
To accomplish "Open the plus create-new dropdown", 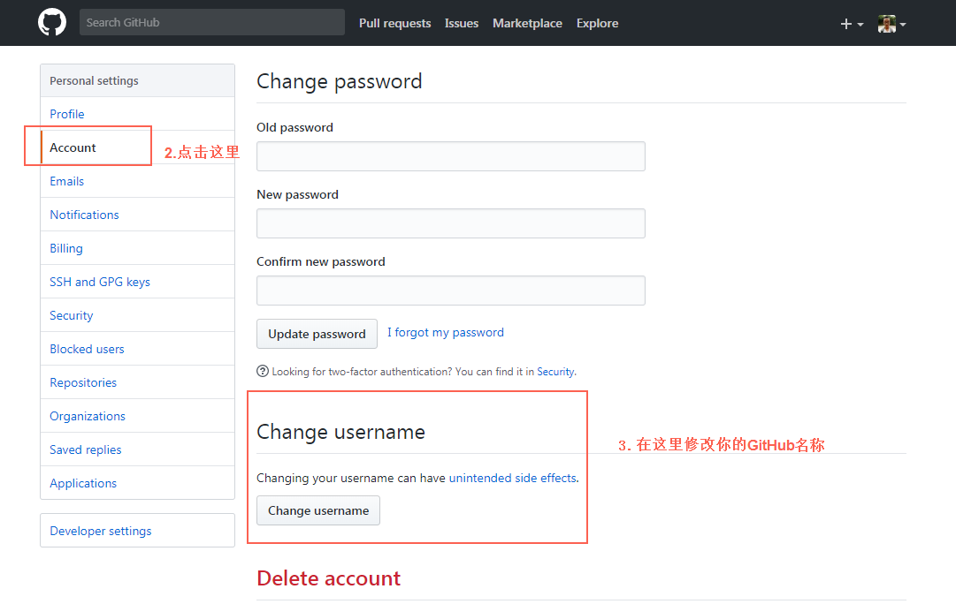I will [x=852, y=24].
